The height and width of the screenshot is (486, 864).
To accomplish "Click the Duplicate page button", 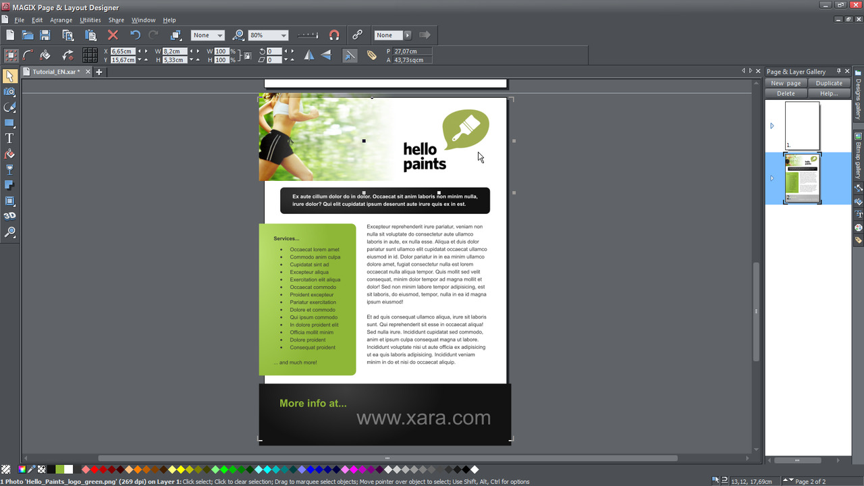I will coord(829,83).
